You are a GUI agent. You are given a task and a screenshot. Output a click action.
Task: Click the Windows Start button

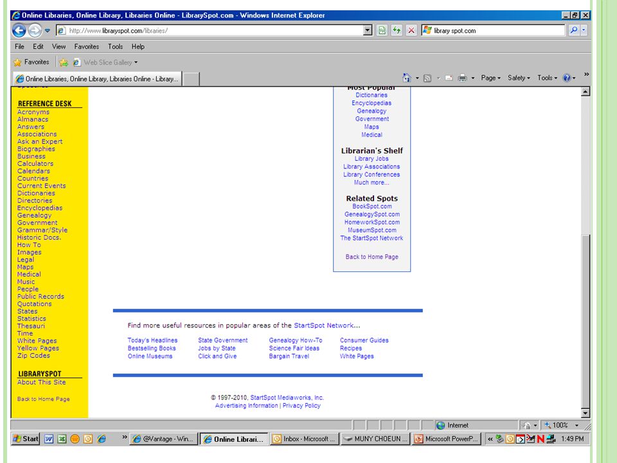pos(26,439)
